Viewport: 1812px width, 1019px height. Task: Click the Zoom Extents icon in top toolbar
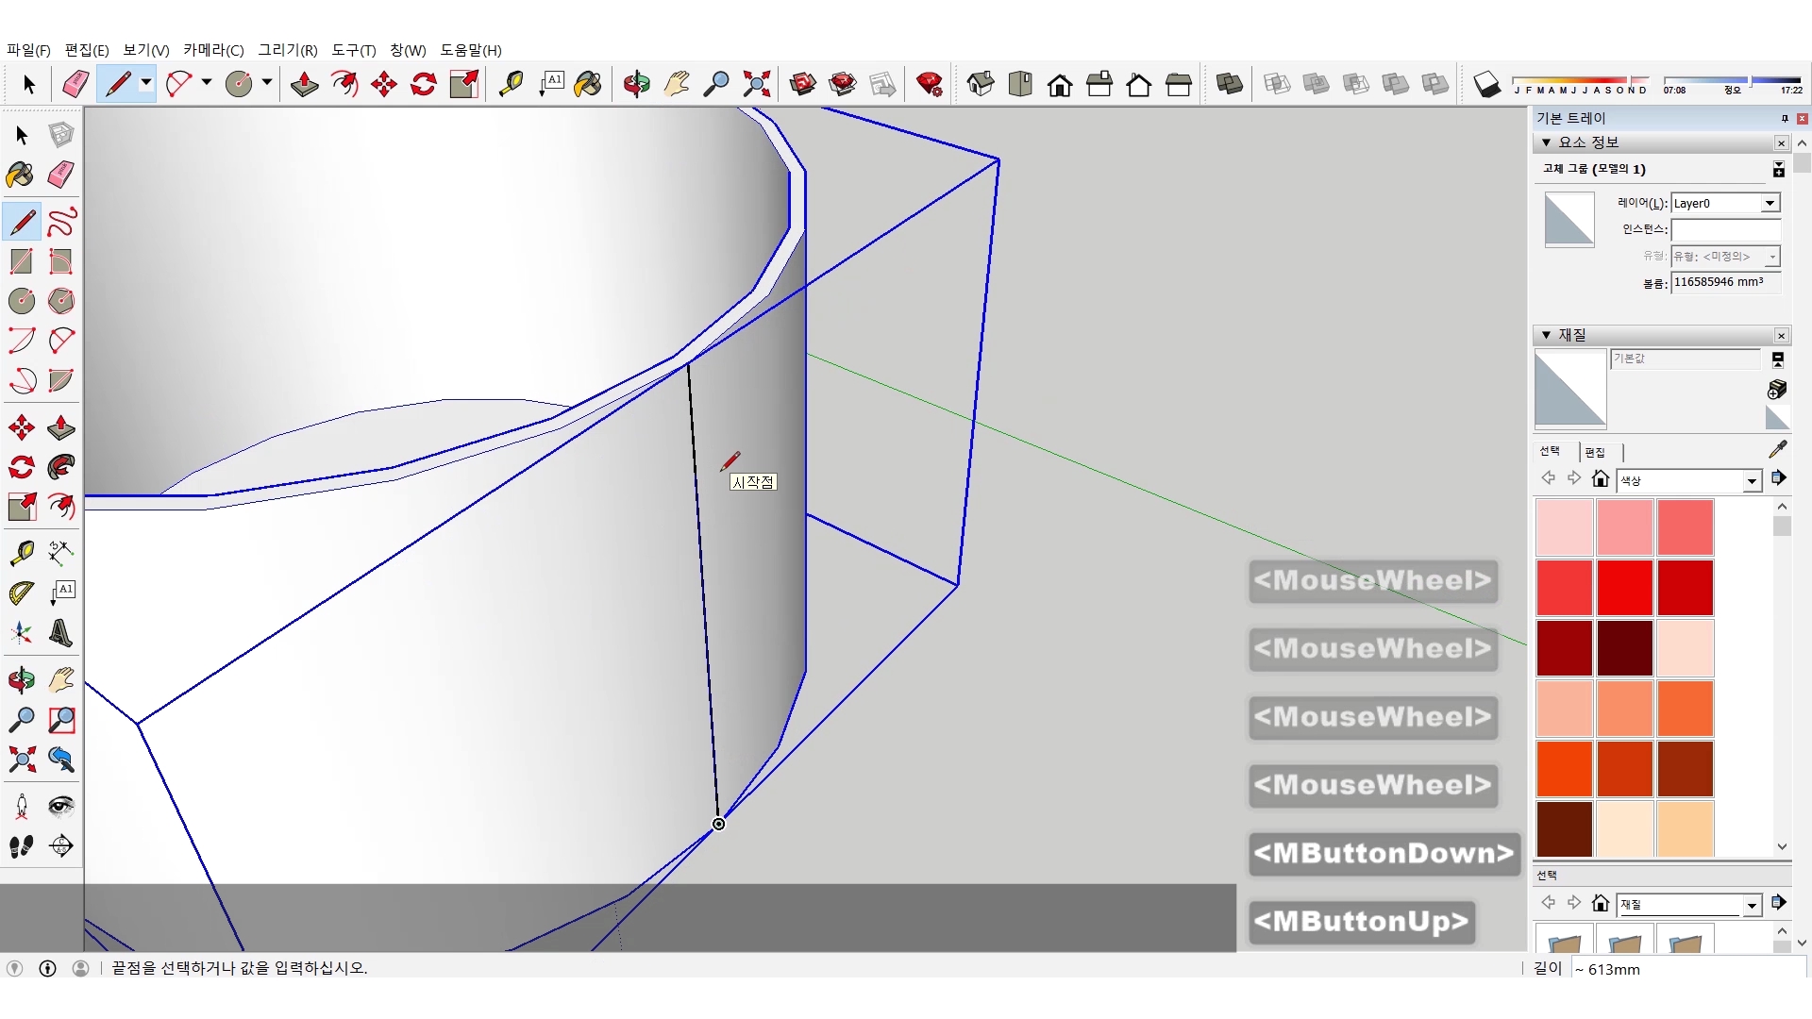point(756,84)
